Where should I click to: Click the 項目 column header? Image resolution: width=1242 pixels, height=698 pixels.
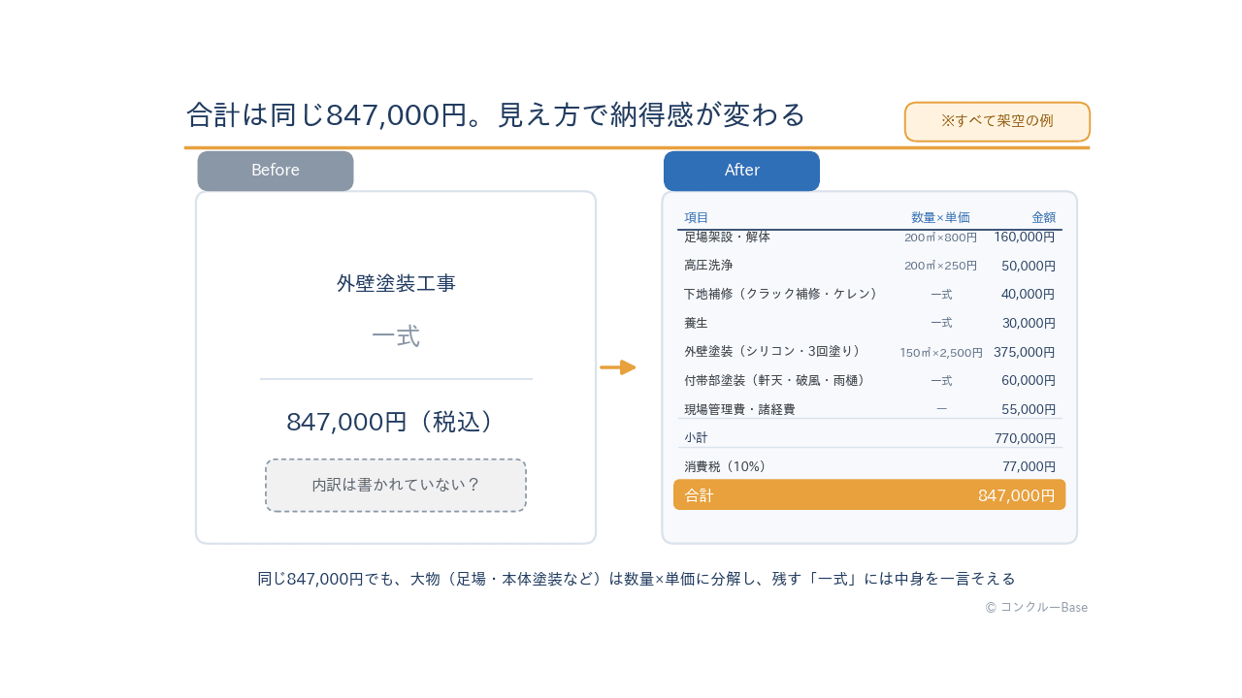[697, 217]
